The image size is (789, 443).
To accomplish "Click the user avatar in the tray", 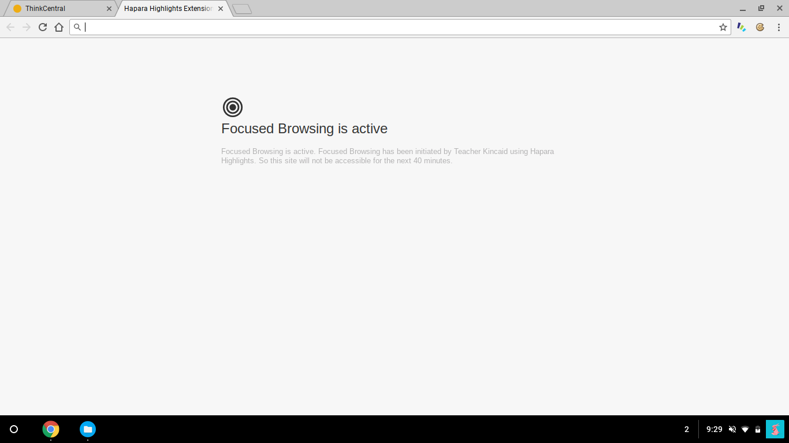I will (775, 429).
